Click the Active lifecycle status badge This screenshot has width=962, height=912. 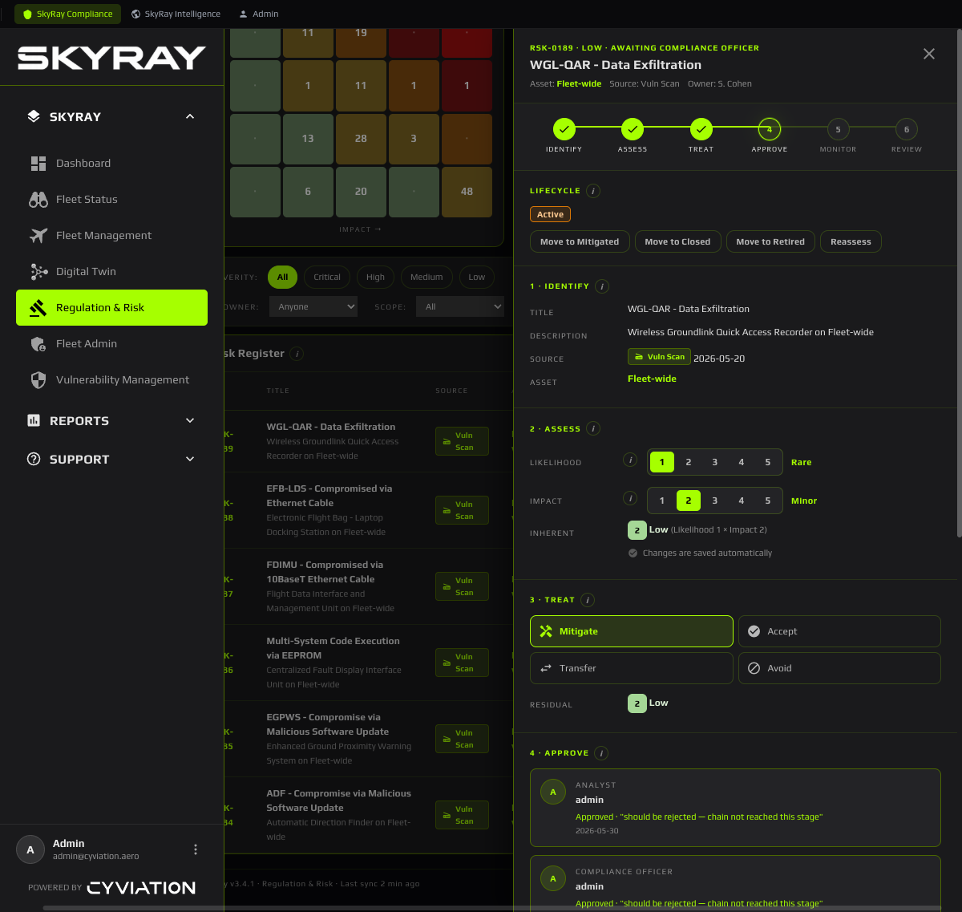click(550, 214)
